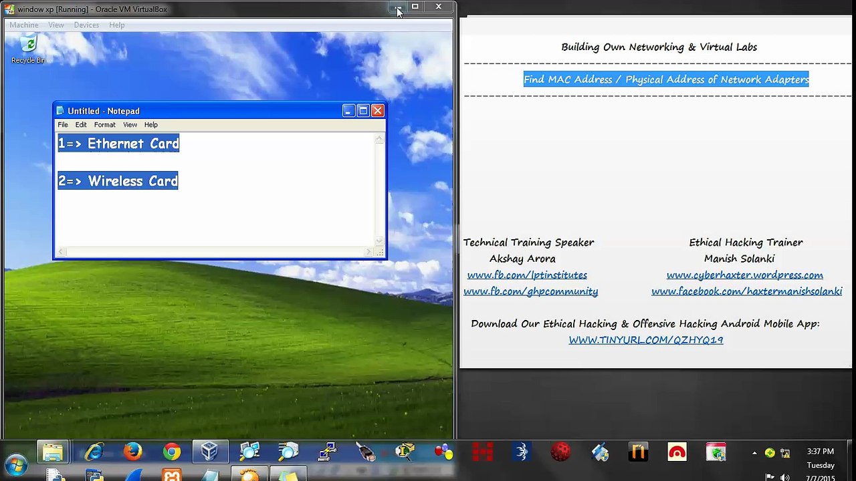Click the VirtualBox window title icon

[9, 9]
